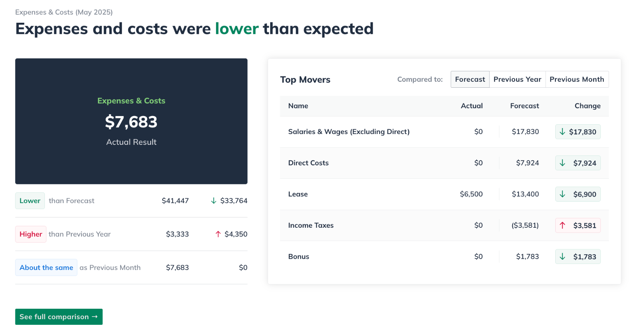Click the red up arrow beside $4,350
This screenshot has width=633, height=330.
218,234
